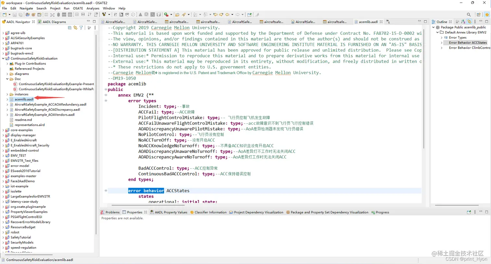This screenshot has height=264, width=491.
Task: Show hidden editor tabs list
Action: [388, 22]
